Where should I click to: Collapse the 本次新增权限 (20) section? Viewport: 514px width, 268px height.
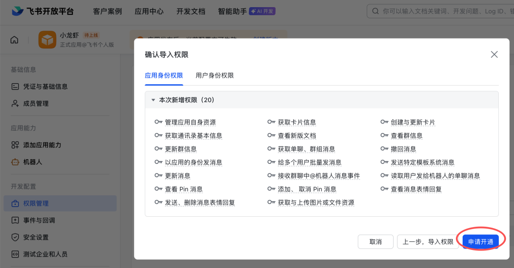pyautogui.click(x=153, y=100)
